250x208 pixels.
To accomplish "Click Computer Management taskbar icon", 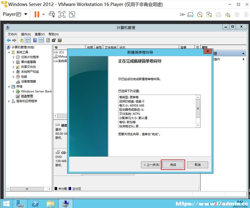I will click(66, 204).
